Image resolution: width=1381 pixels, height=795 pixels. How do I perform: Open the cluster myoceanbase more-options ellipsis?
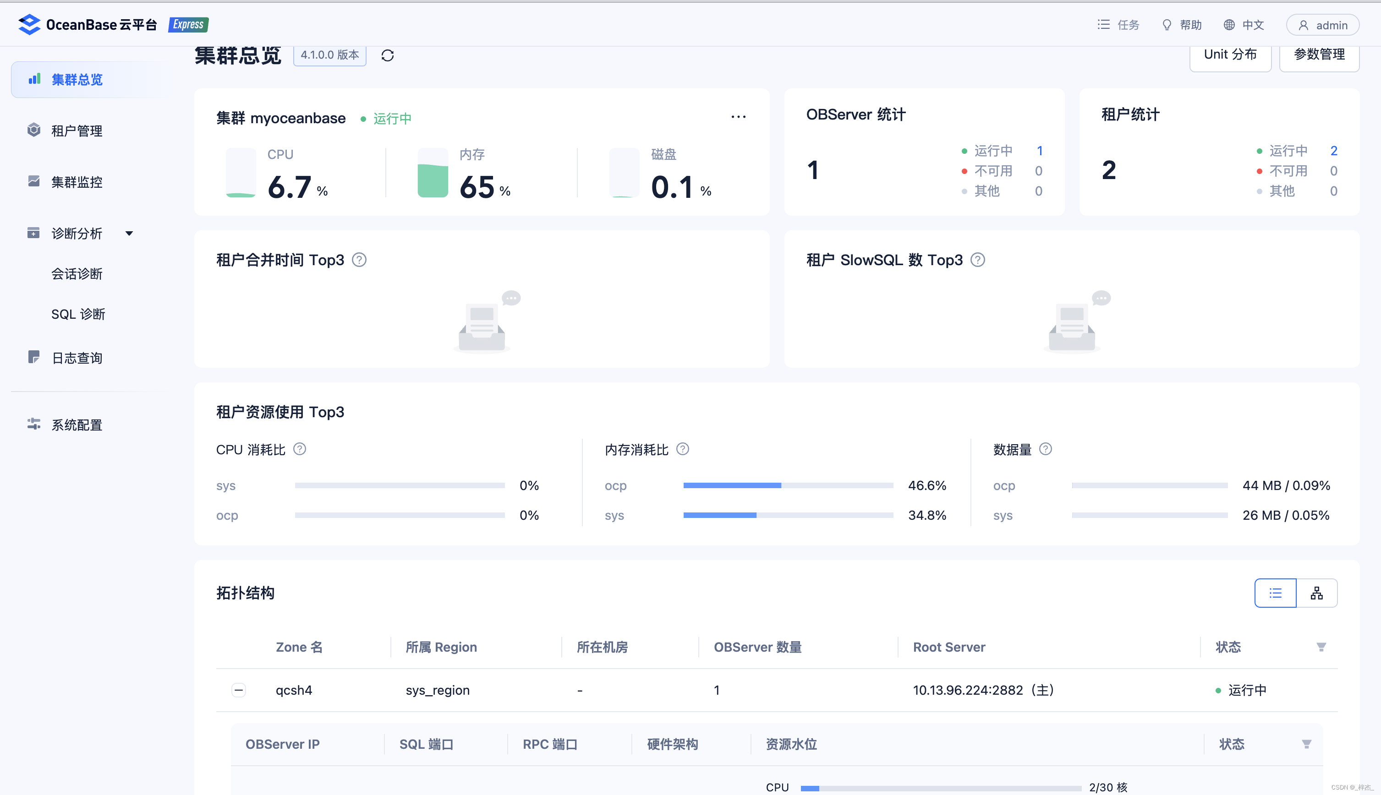point(738,117)
